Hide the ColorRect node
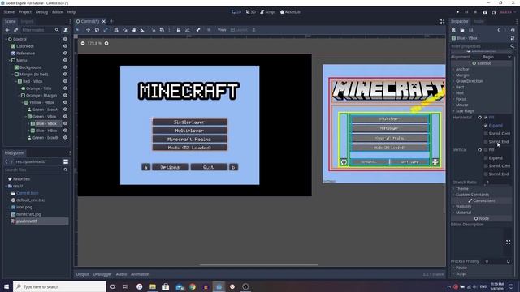Viewport: 520px width, 292px height. (x=65, y=46)
